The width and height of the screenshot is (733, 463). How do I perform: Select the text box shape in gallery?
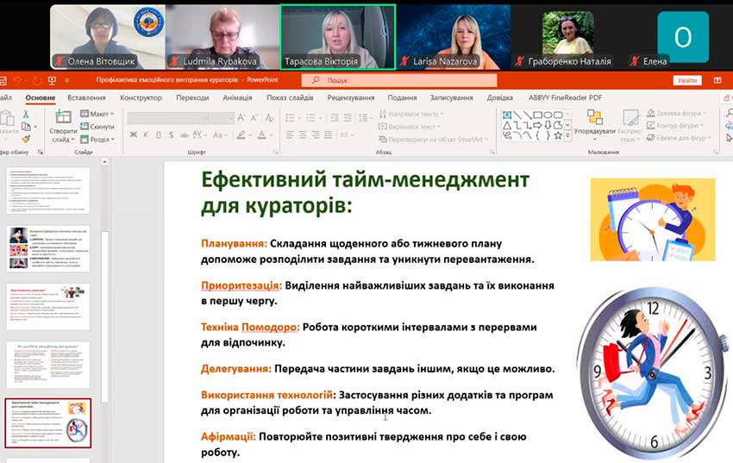point(507,115)
